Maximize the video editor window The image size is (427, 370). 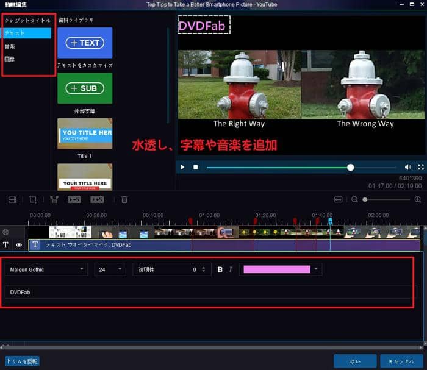[412, 4]
